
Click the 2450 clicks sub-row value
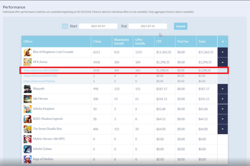(96, 70)
